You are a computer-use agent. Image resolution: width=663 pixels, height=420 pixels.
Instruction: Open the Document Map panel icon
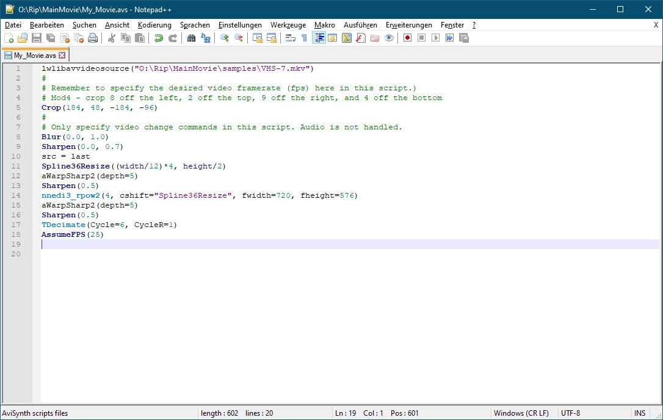pos(347,38)
